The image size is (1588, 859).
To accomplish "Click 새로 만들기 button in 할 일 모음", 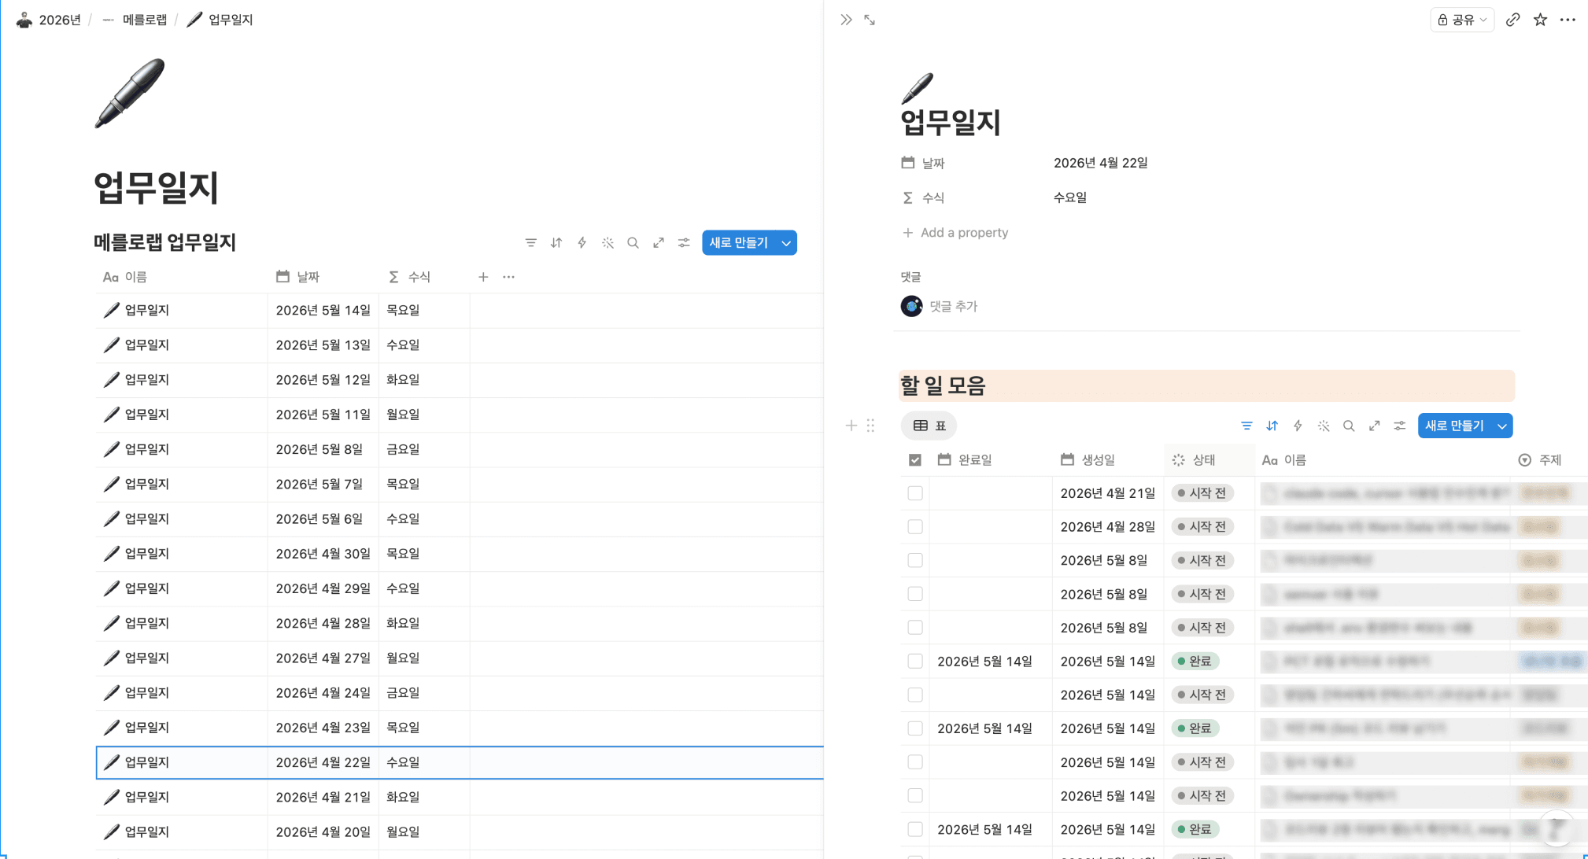I will (1454, 426).
